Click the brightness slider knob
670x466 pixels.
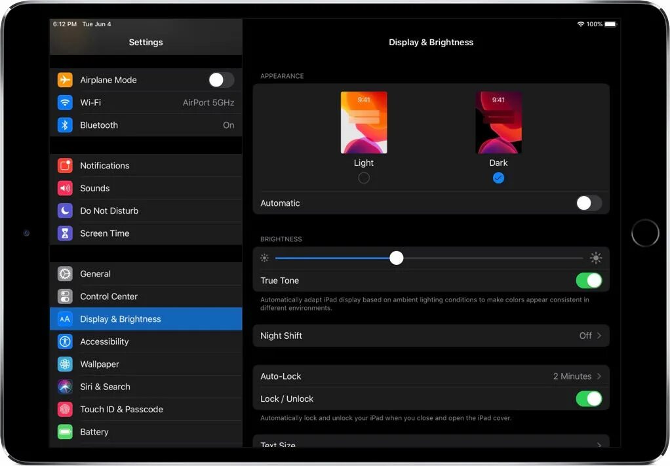click(x=397, y=258)
